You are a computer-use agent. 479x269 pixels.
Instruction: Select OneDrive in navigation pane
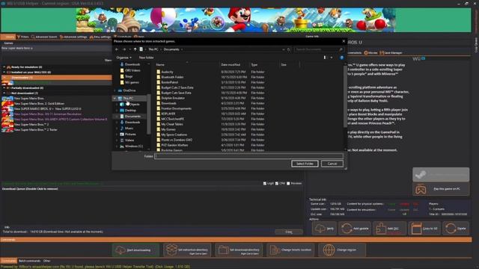click(x=129, y=90)
